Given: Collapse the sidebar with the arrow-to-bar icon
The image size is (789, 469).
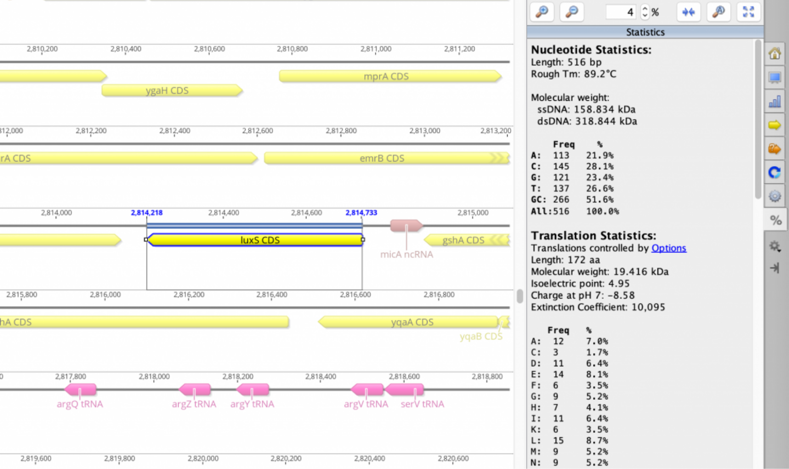Looking at the screenshot, I should point(775,268).
